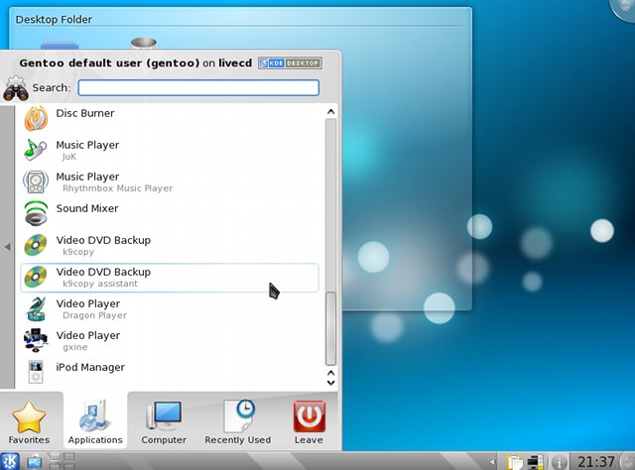
Task: Open the Plasma cashew at the screen corner
Action: tap(624, 9)
